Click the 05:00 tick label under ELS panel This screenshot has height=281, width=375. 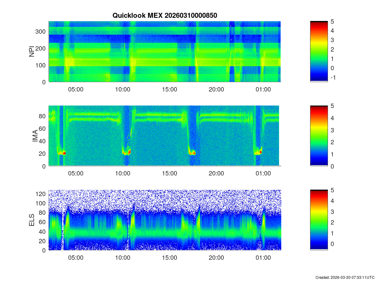coord(76,258)
